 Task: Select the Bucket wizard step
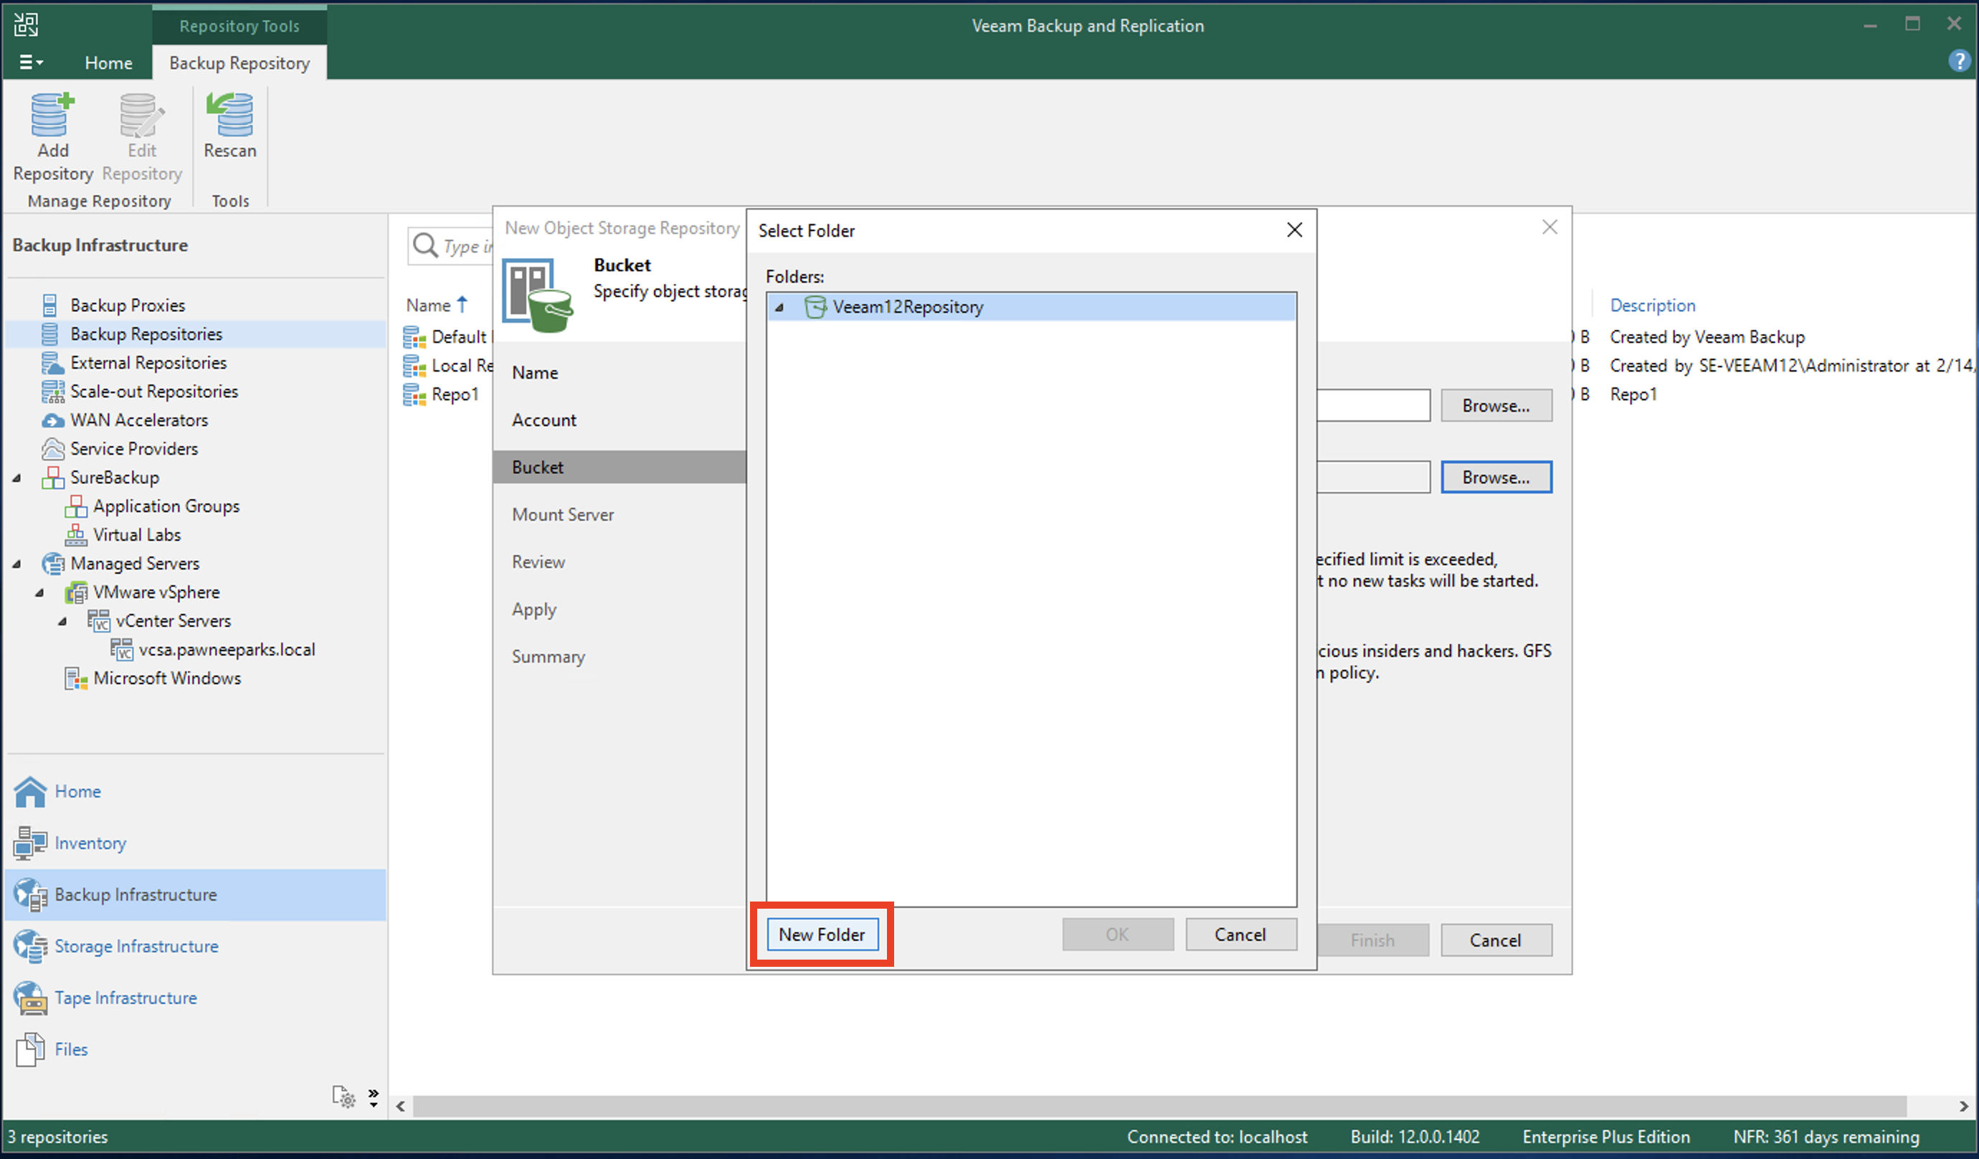pyautogui.click(x=619, y=467)
